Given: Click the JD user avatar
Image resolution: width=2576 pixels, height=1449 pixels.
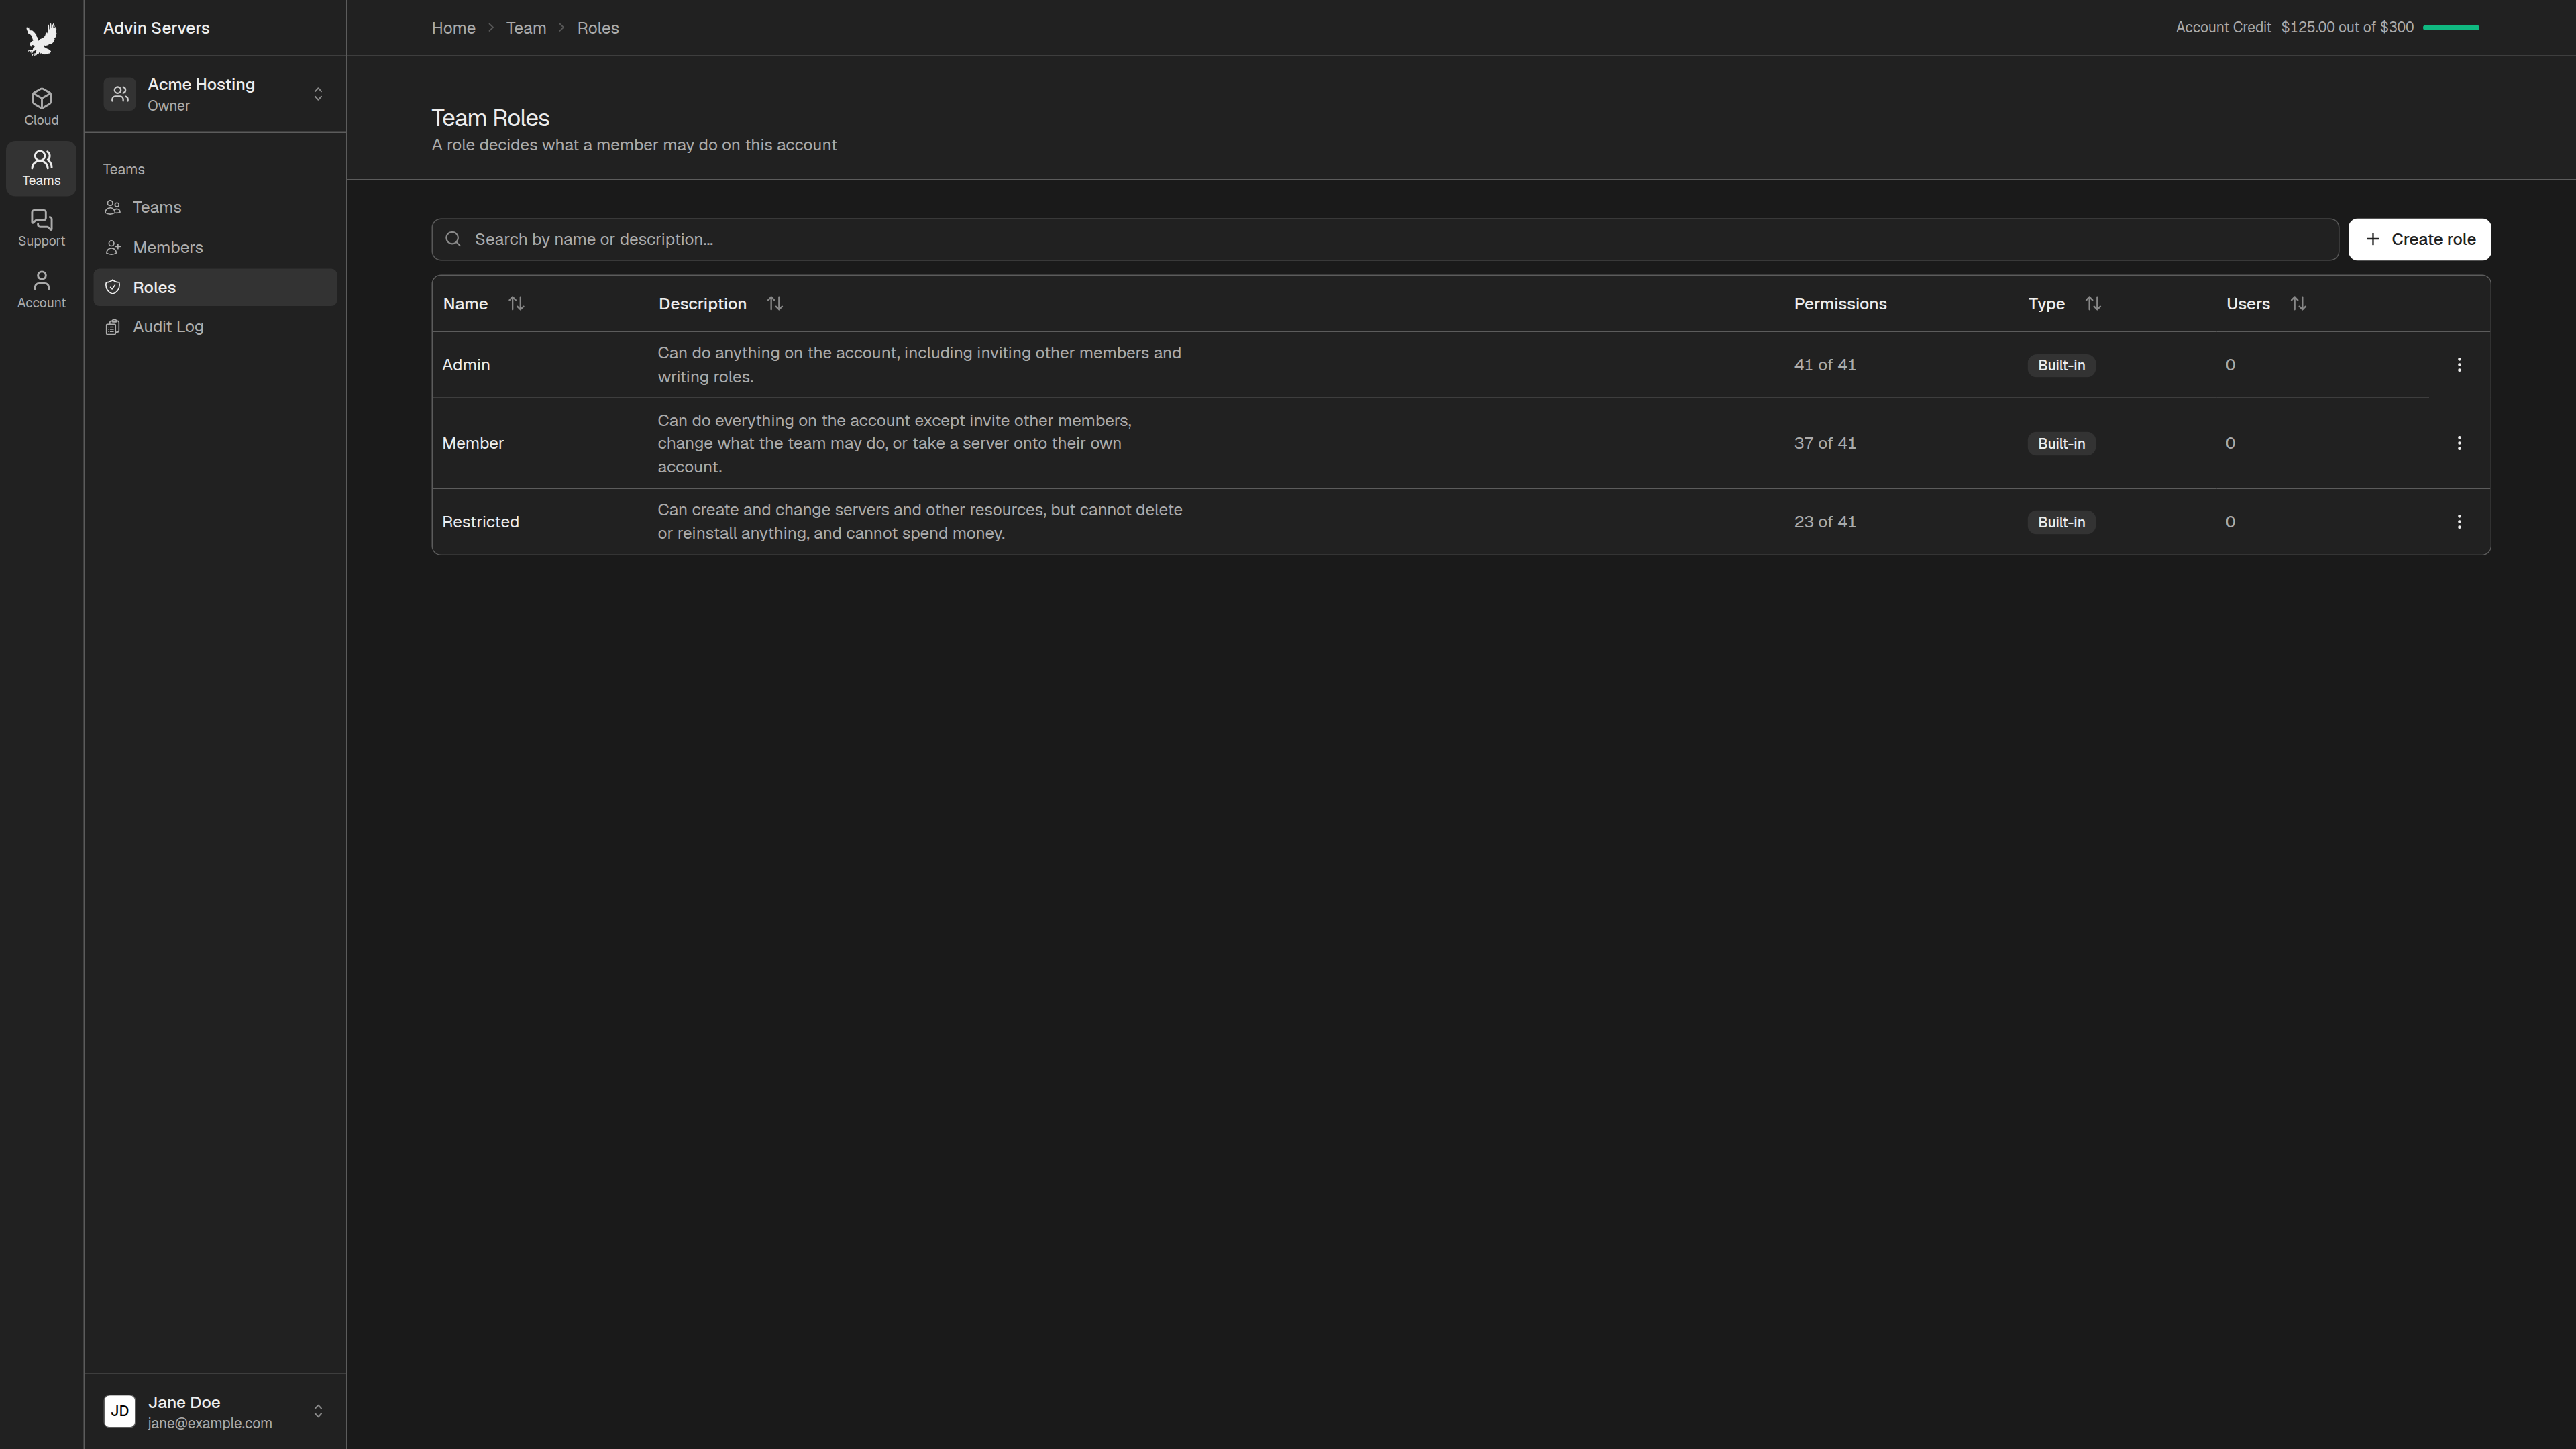Looking at the screenshot, I should coord(120,1411).
